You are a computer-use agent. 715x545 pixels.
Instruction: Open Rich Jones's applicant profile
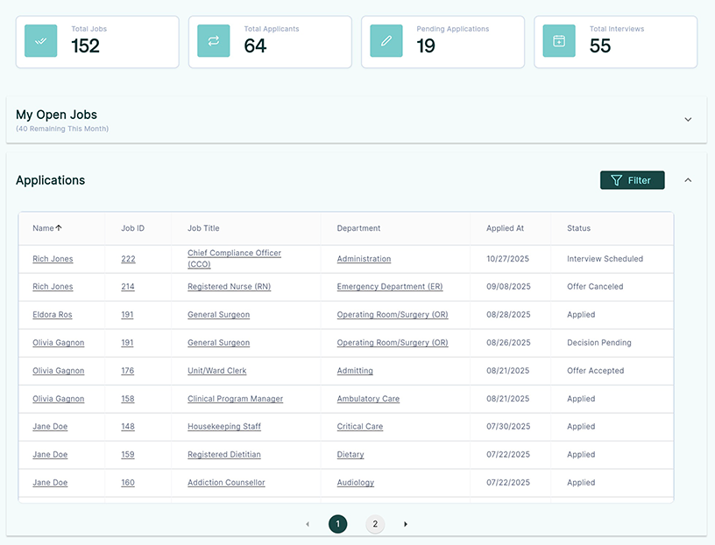tap(53, 258)
